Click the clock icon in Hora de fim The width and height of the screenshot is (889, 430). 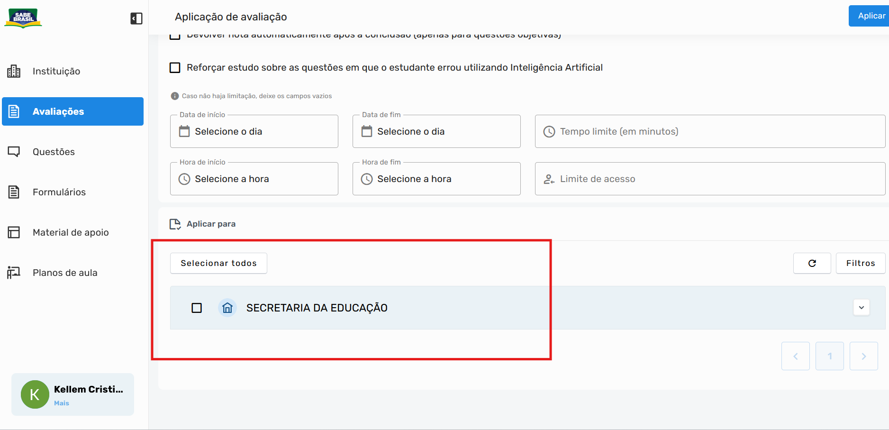pyautogui.click(x=367, y=179)
